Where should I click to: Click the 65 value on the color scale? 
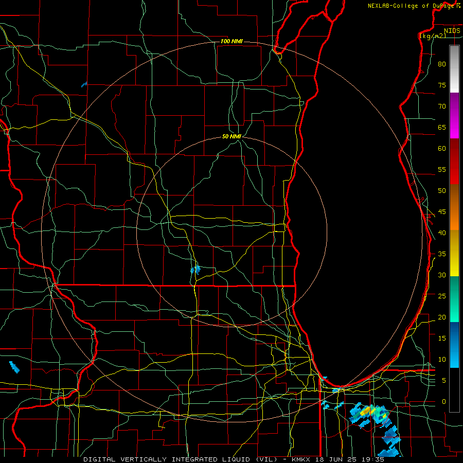coord(442,127)
